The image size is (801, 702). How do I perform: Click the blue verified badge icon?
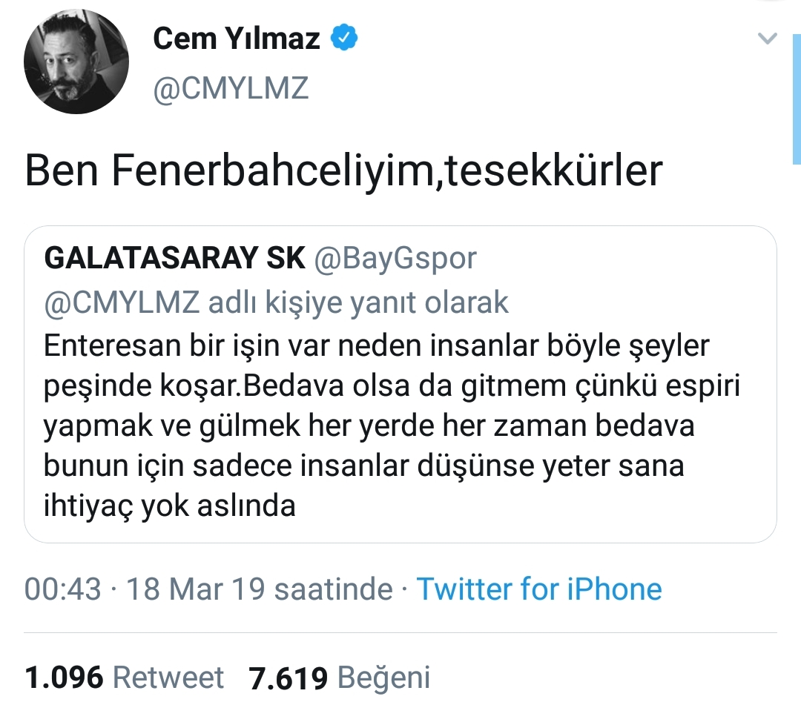tap(344, 37)
